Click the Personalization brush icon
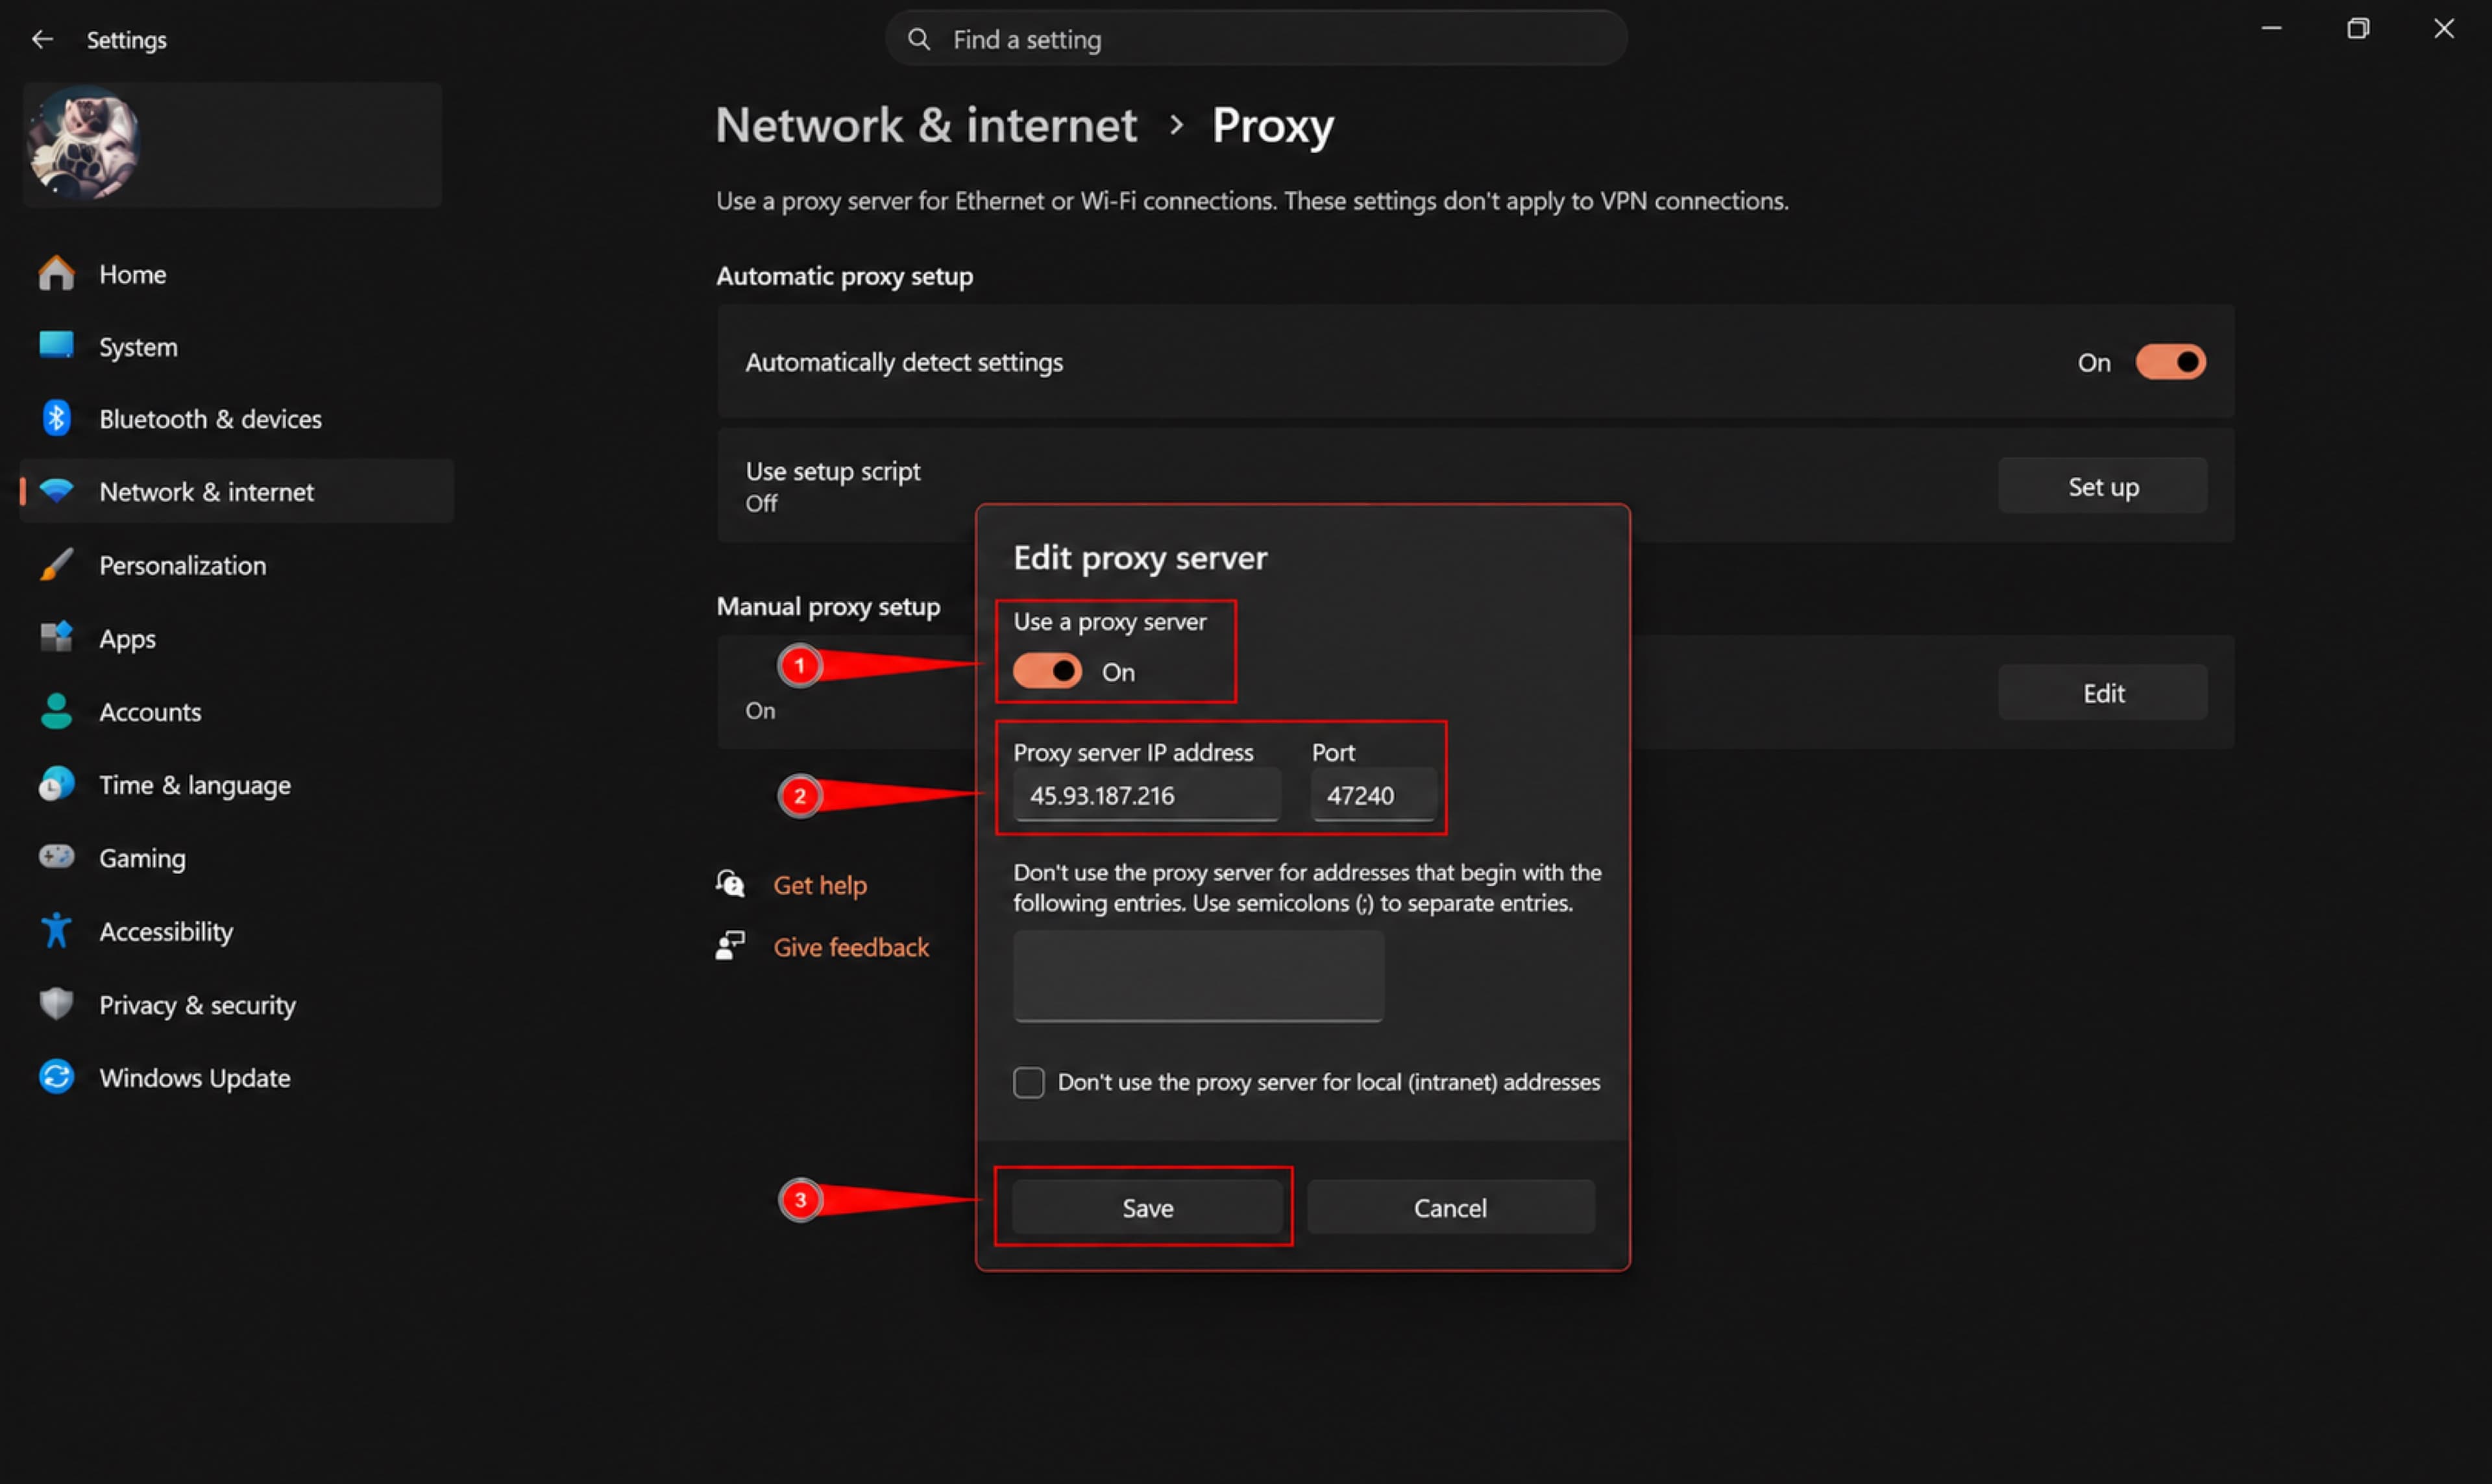Image resolution: width=2492 pixels, height=1484 pixels. (x=56, y=564)
